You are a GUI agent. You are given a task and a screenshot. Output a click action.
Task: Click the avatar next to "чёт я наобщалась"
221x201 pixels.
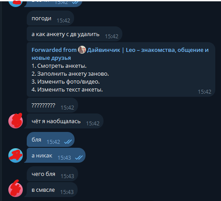pos(15,121)
